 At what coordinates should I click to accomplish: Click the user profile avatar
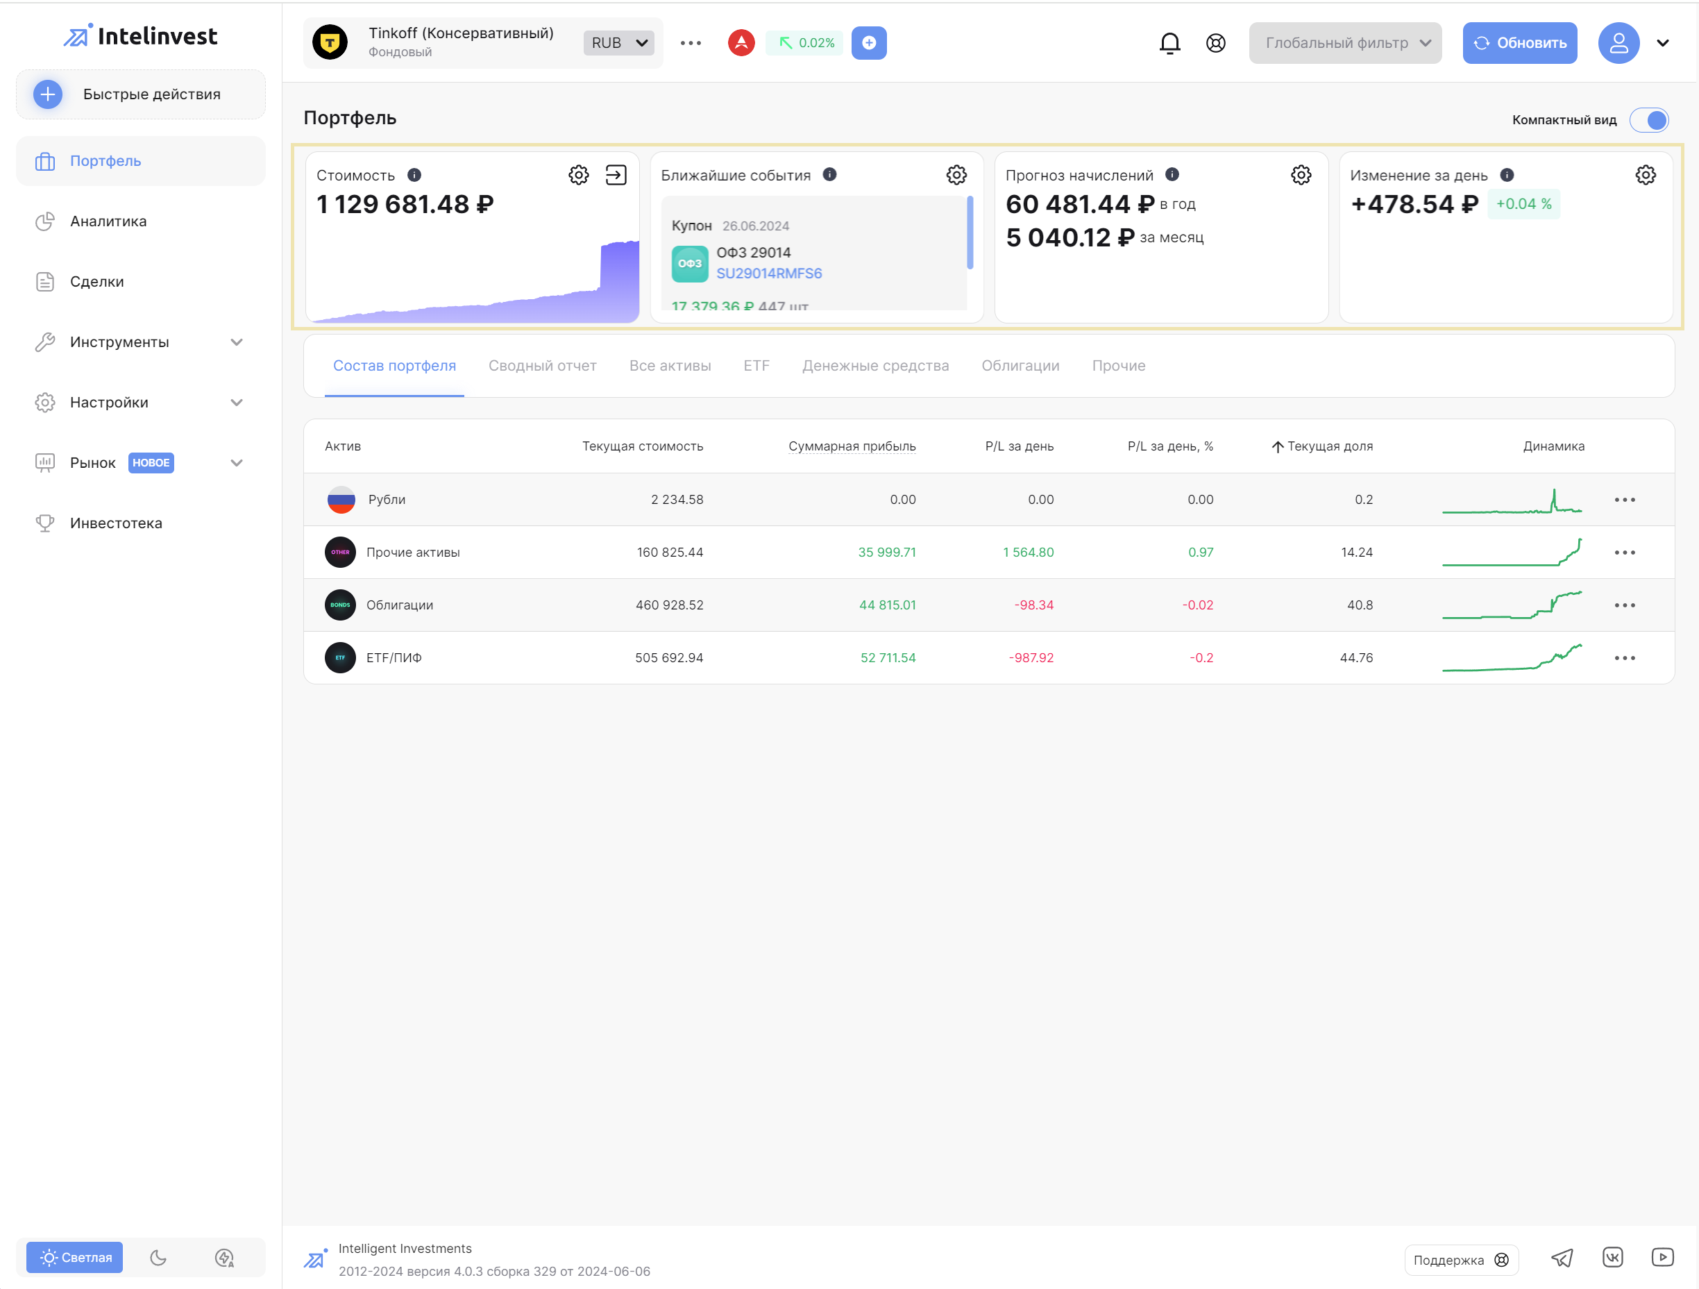point(1618,43)
